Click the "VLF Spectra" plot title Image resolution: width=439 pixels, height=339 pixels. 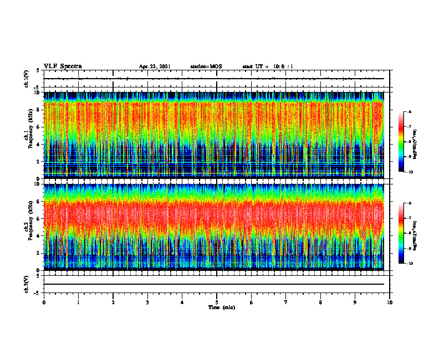click(63, 66)
